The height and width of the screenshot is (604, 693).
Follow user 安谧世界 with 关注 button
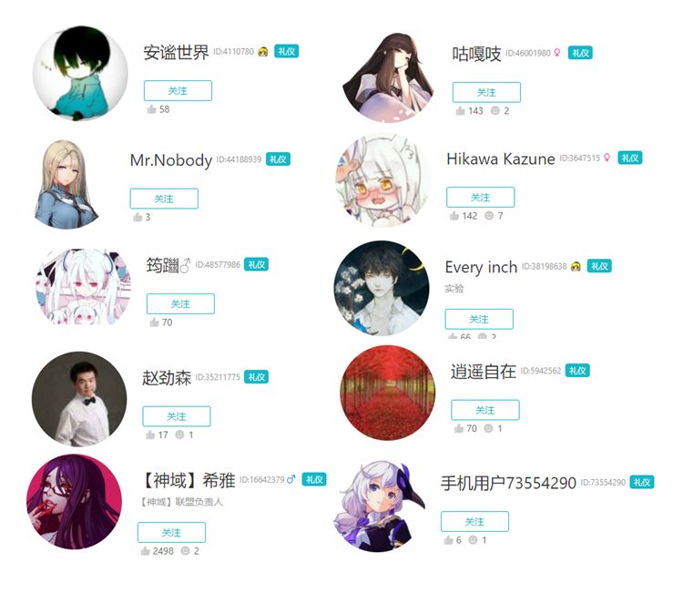(178, 90)
